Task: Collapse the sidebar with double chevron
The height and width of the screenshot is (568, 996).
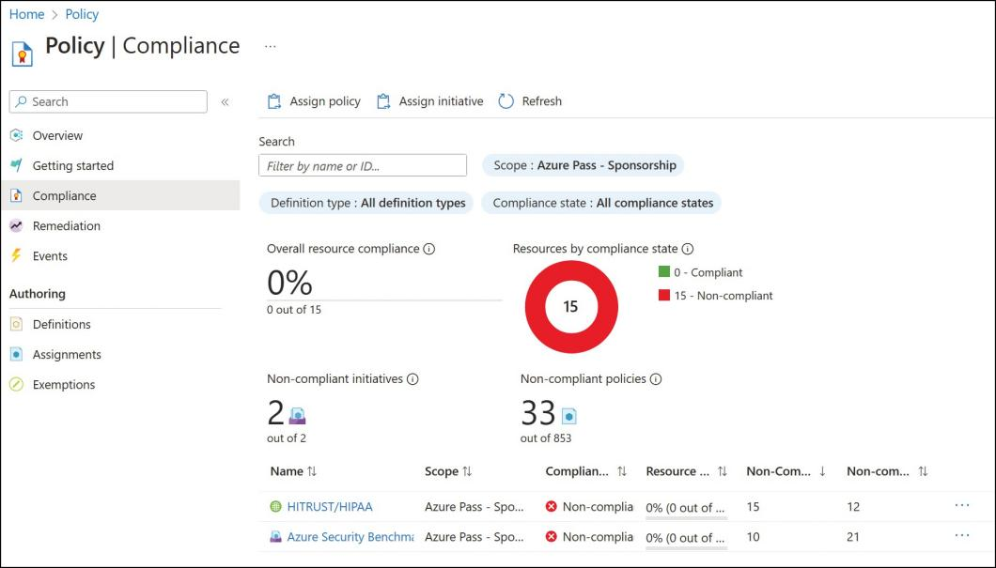Action: [x=225, y=102]
